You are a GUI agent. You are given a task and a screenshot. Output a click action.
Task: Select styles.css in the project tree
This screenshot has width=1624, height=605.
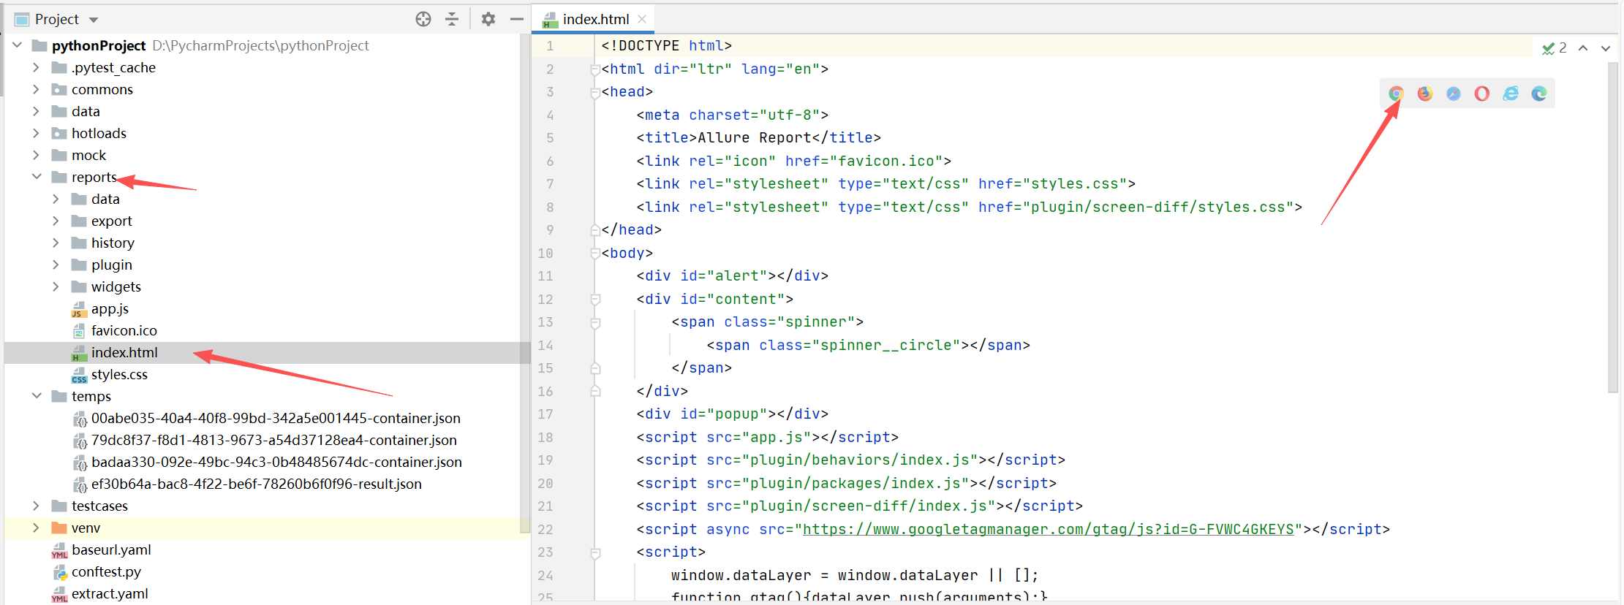tap(119, 374)
